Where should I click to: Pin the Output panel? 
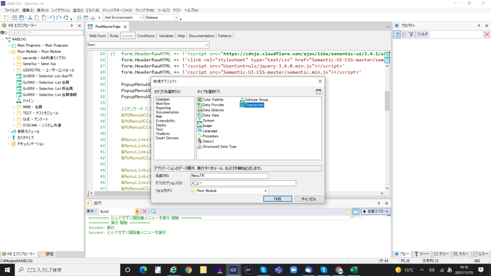coord(379,203)
